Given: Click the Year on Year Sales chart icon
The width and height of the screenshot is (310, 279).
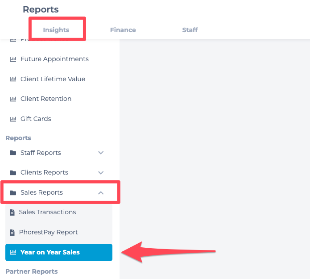Looking at the screenshot, I should click(x=13, y=252).
